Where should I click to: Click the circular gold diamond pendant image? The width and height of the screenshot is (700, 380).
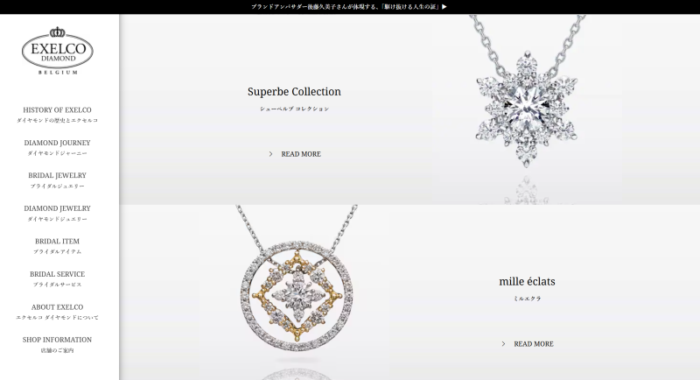click(297, 280)
